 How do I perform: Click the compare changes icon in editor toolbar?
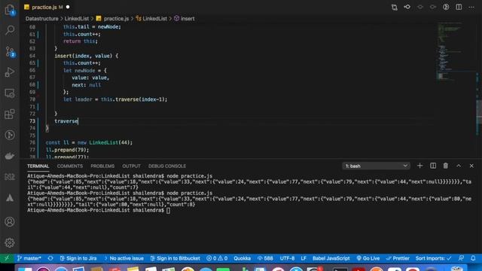(x=395, y=7)
